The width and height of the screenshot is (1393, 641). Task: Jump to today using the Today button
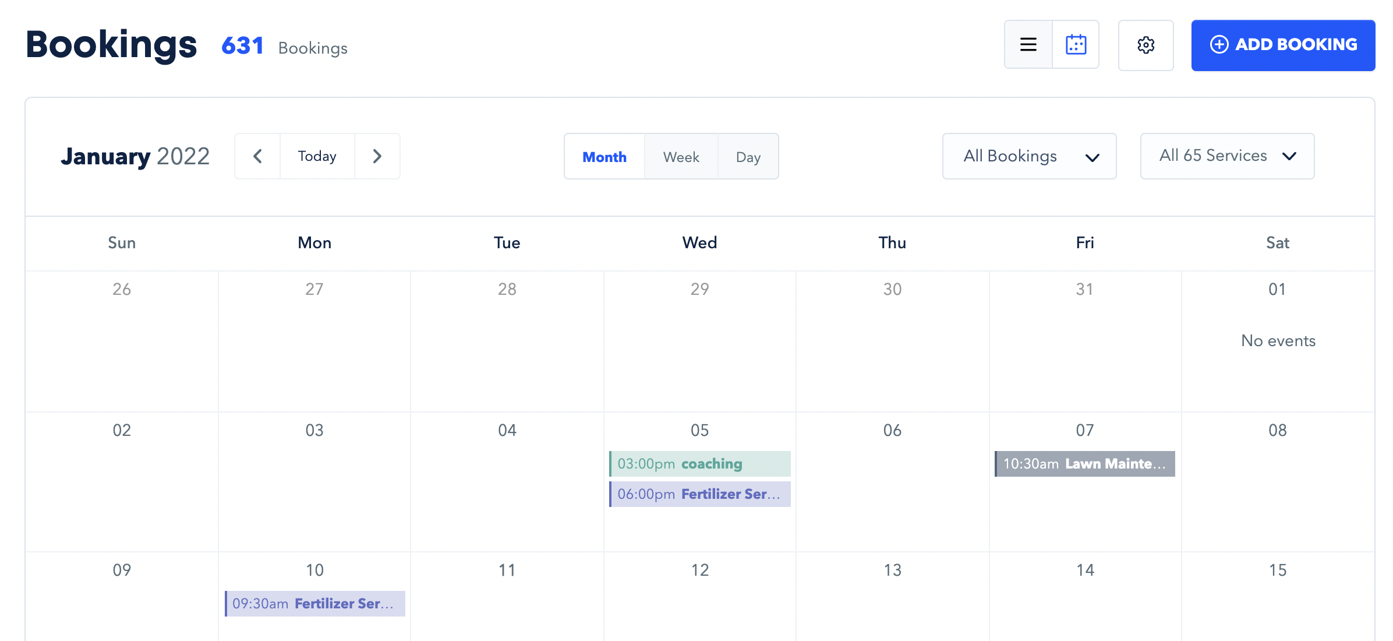coord(317,156)
